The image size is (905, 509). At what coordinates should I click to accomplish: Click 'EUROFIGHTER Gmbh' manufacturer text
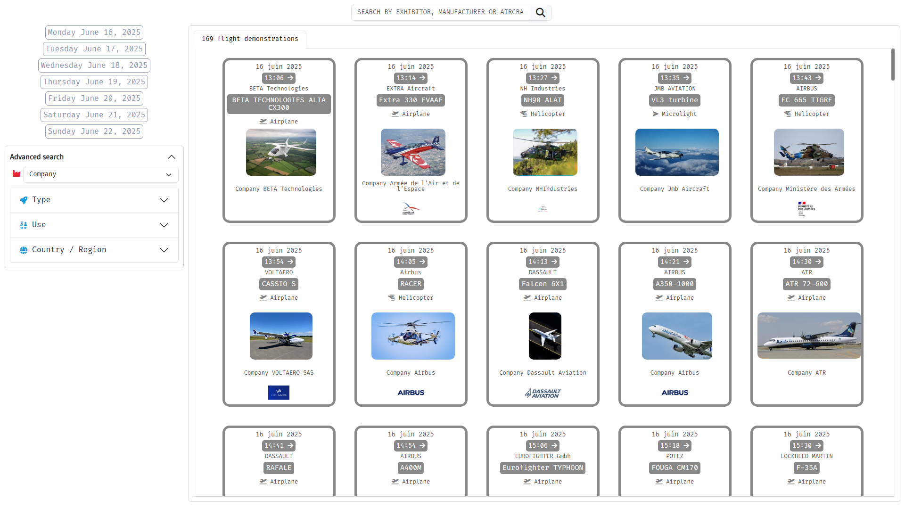[543, 456]
